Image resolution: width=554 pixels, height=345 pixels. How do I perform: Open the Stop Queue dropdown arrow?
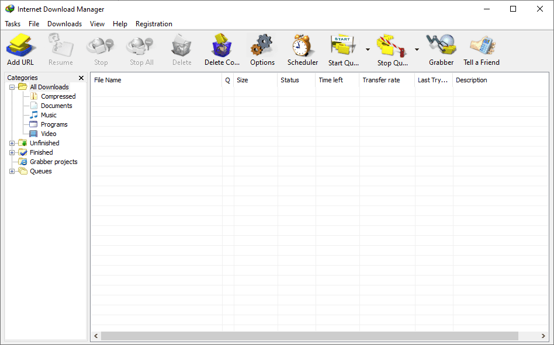[417, 50]
